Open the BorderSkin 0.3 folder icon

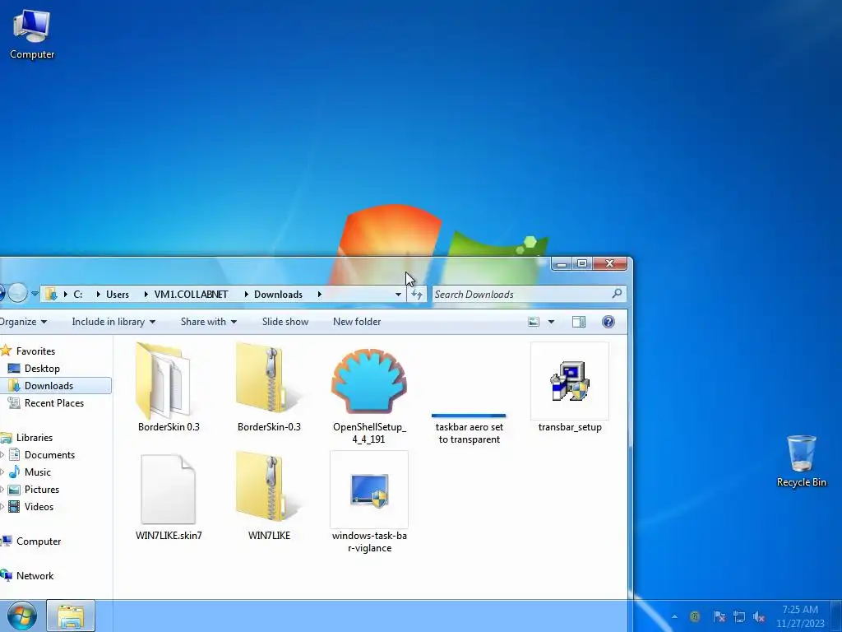point(163,381)
